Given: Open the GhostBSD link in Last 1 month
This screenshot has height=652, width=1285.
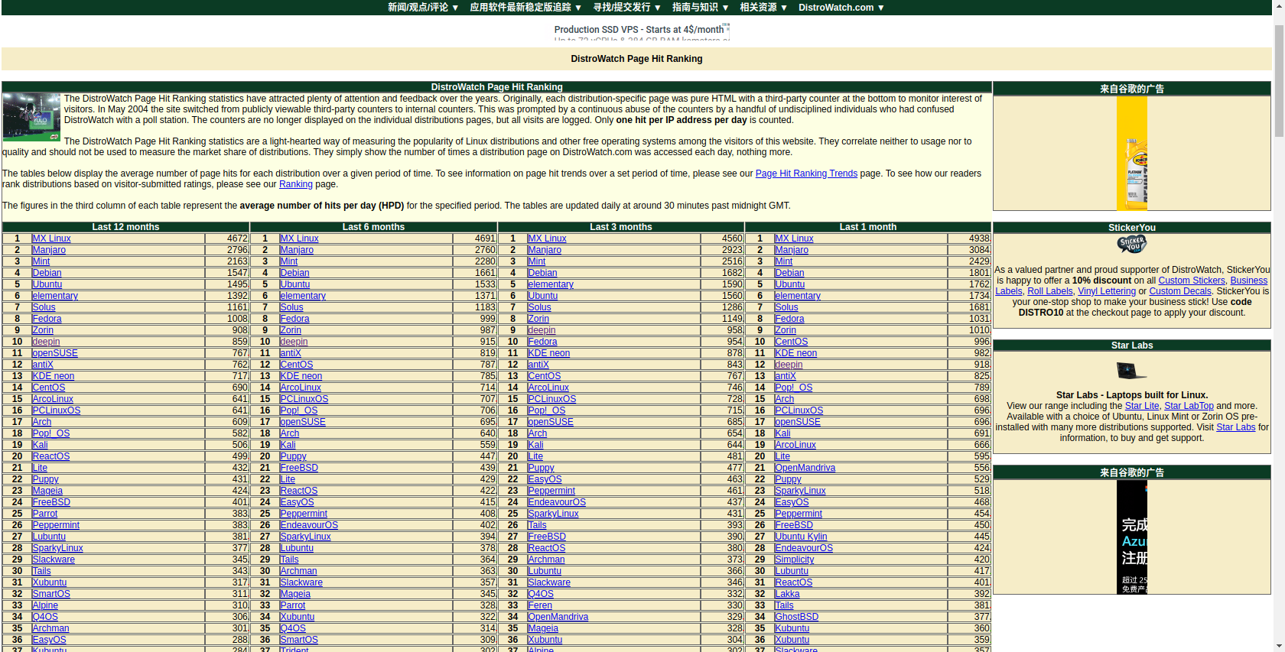Looking at the screenshot, I should point(796,617).
